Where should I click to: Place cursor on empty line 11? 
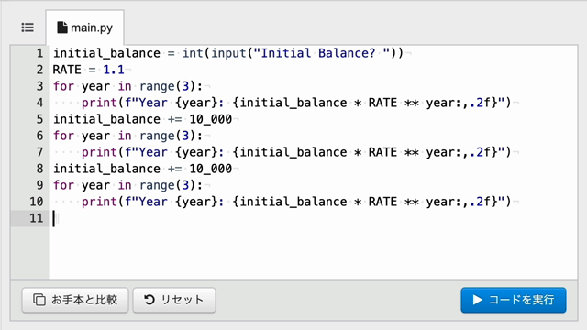tap(313, 218)
